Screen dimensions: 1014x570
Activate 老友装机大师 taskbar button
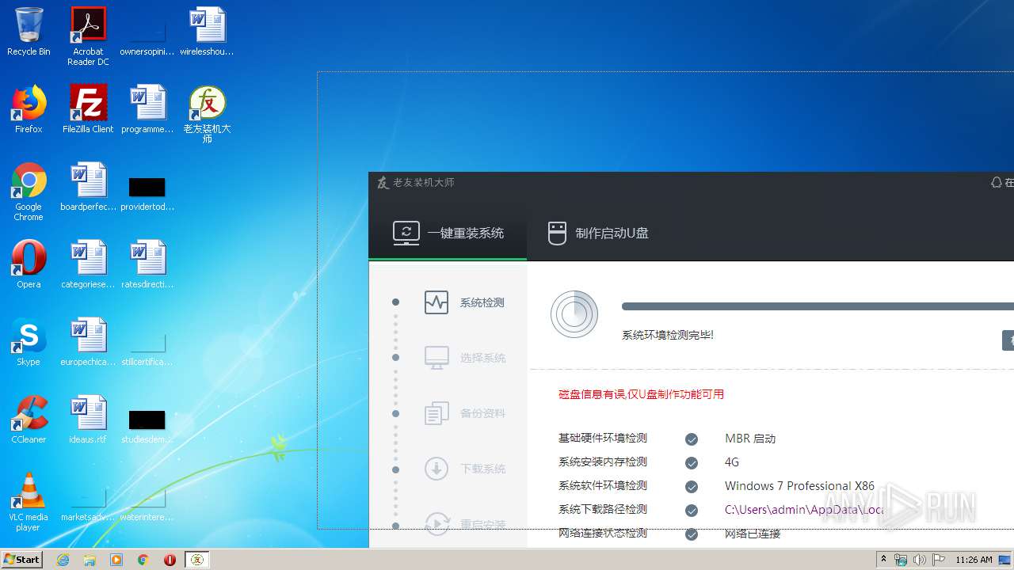pyautogui.click(x=197, y=560)
